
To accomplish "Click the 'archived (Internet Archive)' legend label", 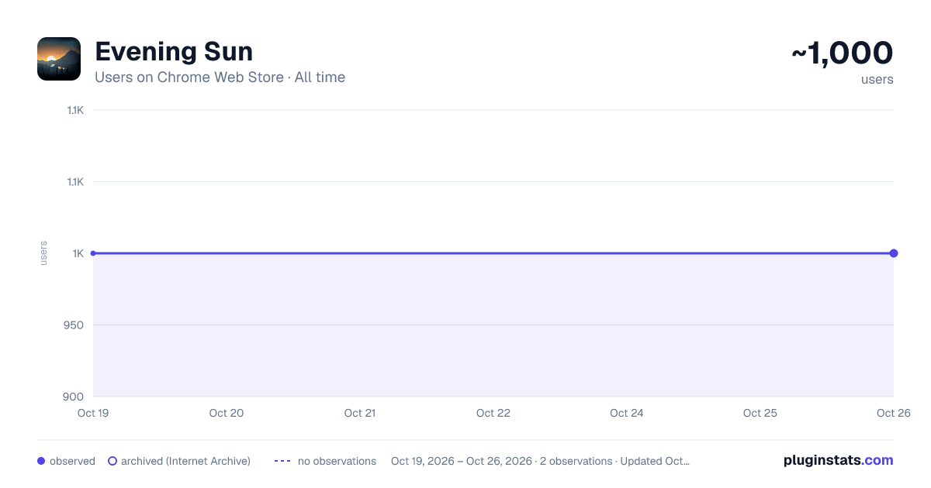I will (185, 461).
